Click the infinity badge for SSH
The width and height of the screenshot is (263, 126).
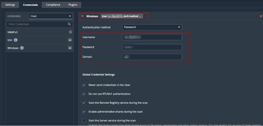(x=70, y=40)
